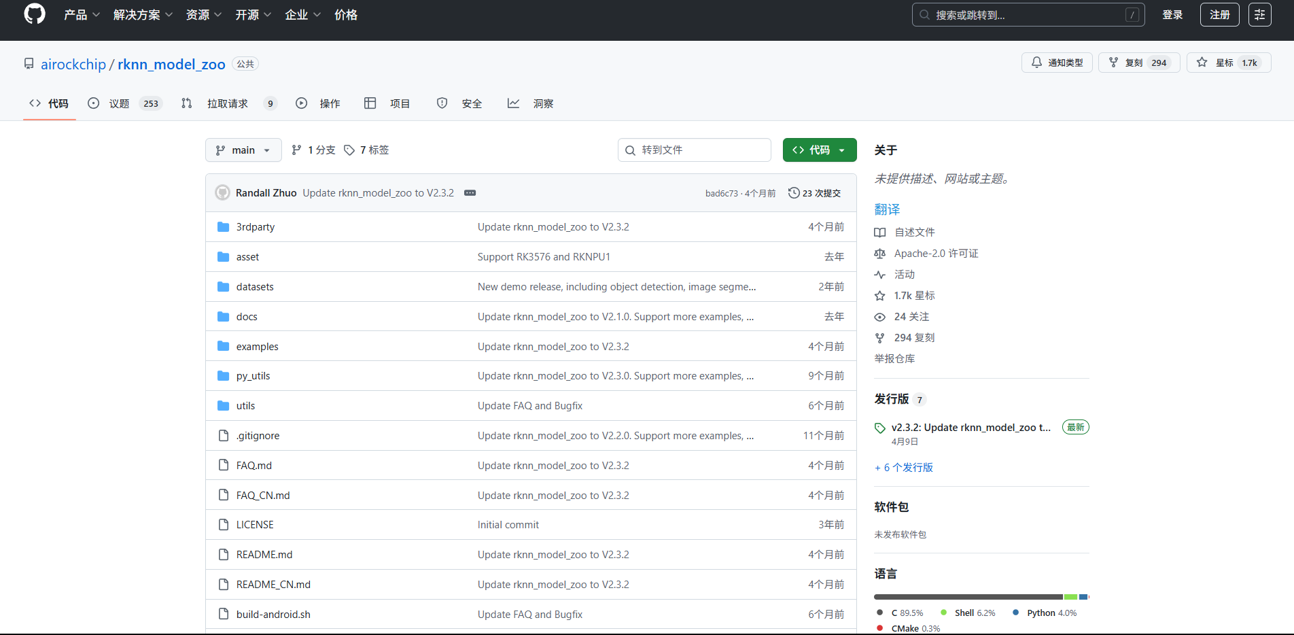Click the activity pulse icon
Screen dimensions: 1294x635
pyautogui.click(x=880, y=275)
